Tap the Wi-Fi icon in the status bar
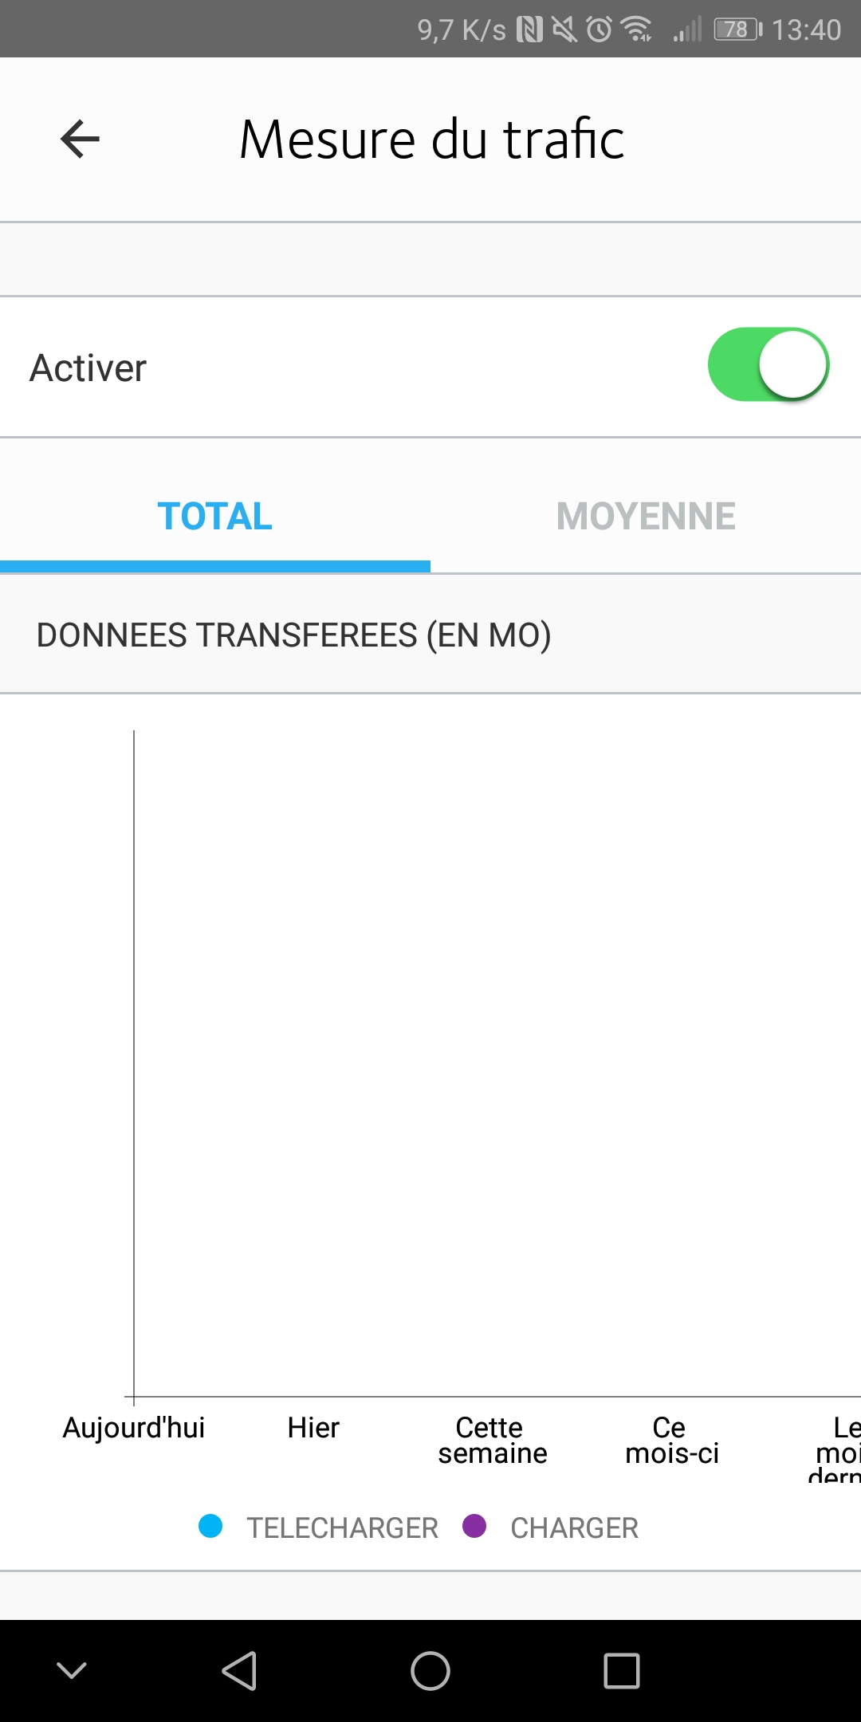Viewport: 861px width, 1722px height. coord(636,29)
